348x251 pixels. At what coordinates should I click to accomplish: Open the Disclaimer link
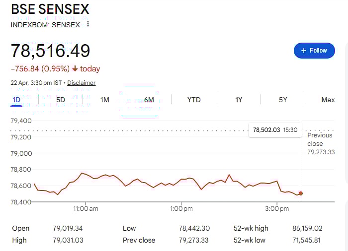82,83
